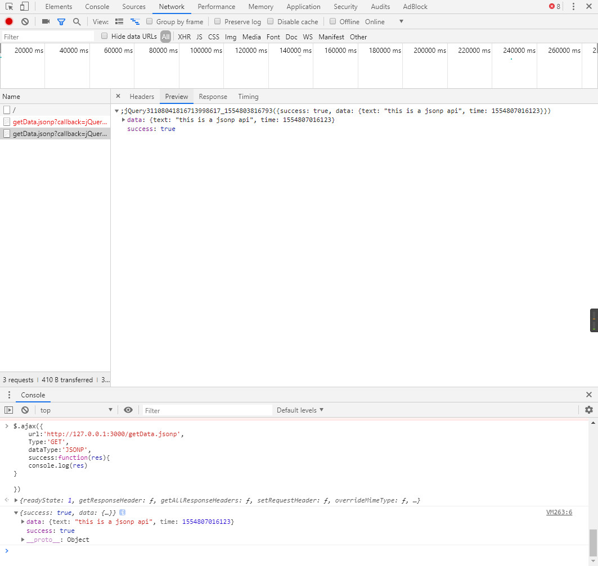Toggle the device toolbar icon

tap(24, 7)
